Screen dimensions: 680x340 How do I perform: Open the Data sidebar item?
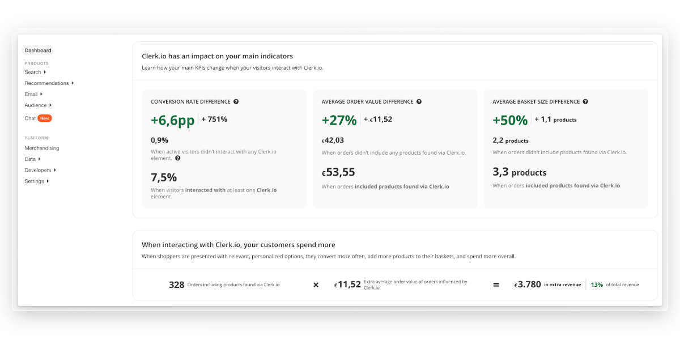pos(30,159)
